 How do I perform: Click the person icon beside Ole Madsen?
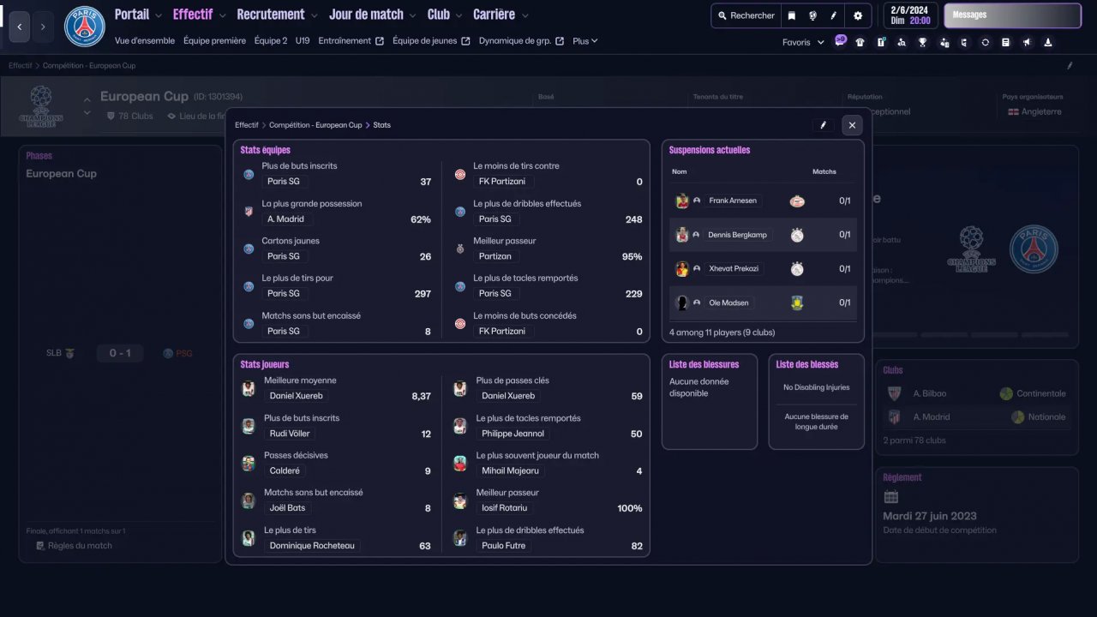pyautogui.click(x=697, y=303)
